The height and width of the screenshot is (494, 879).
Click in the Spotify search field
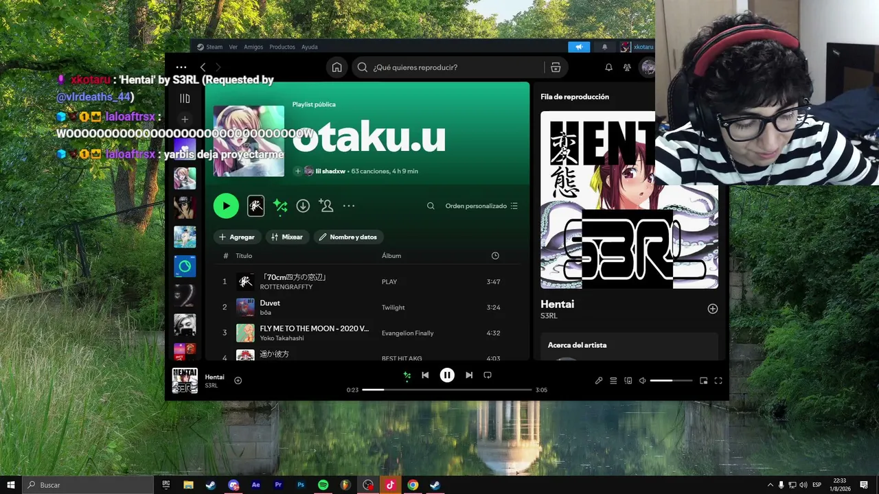tap(457, 67)
